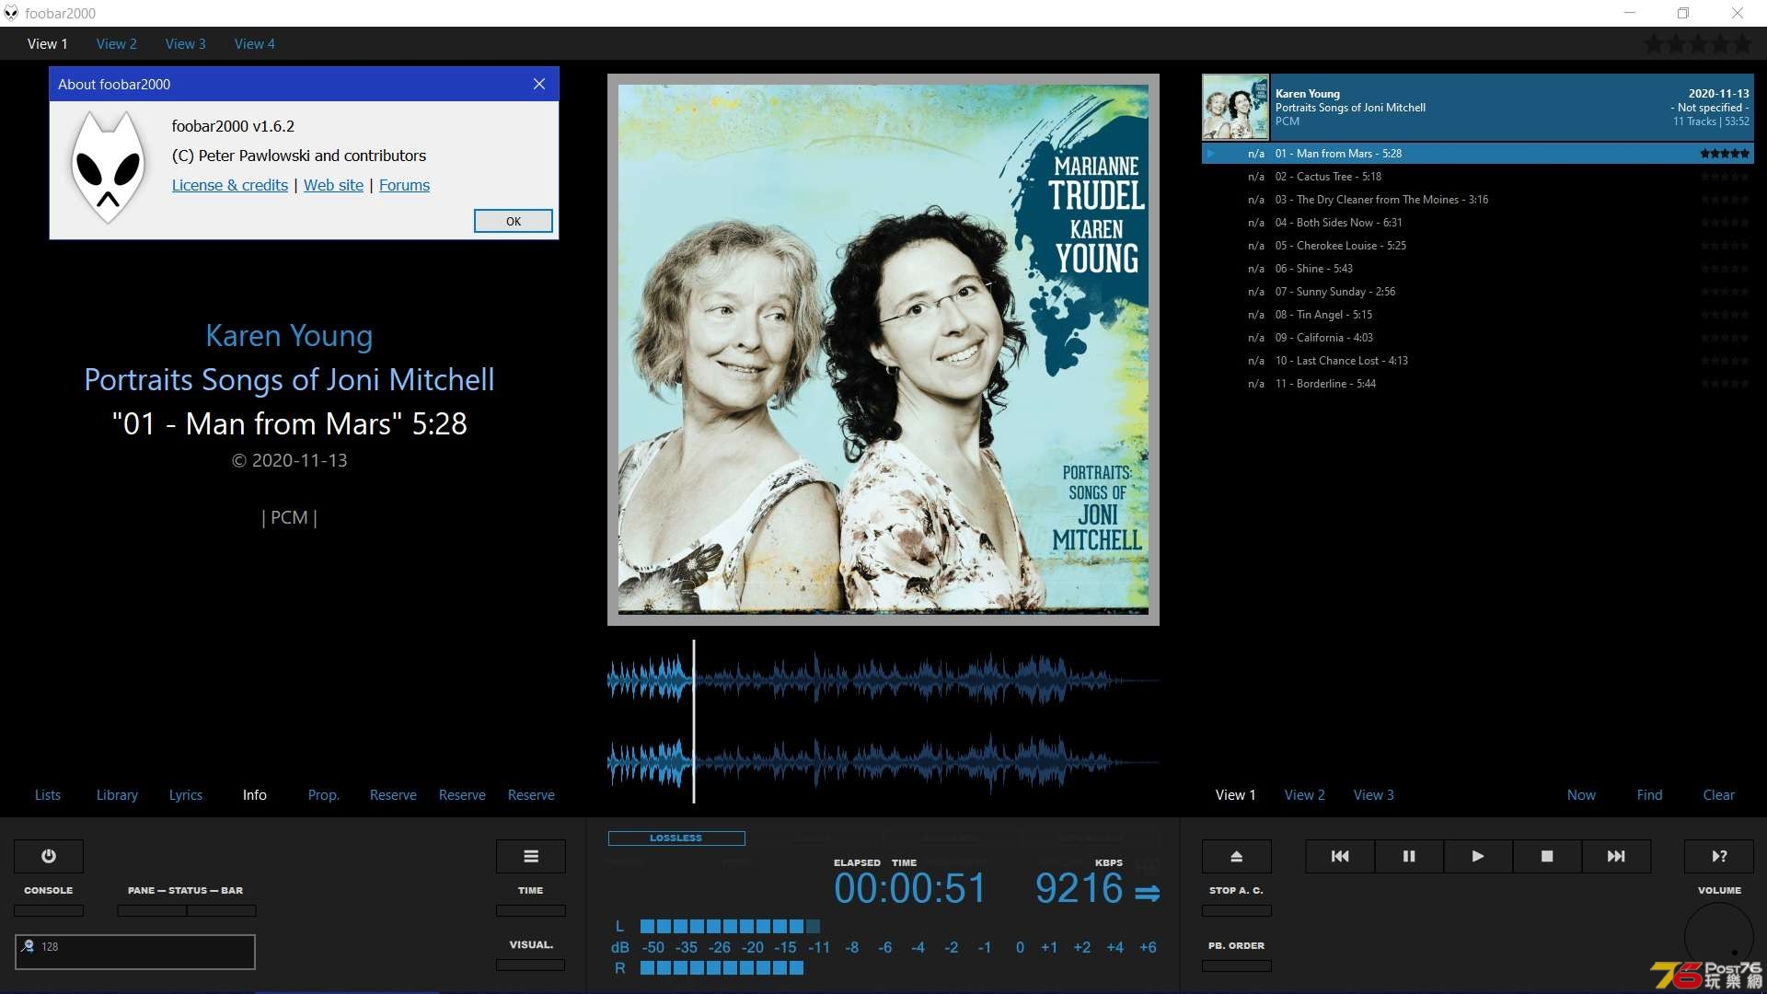This screenshot has width=1767, height=994.
Task: Click the Find button under the playlist
Action: pos(1650,795)
